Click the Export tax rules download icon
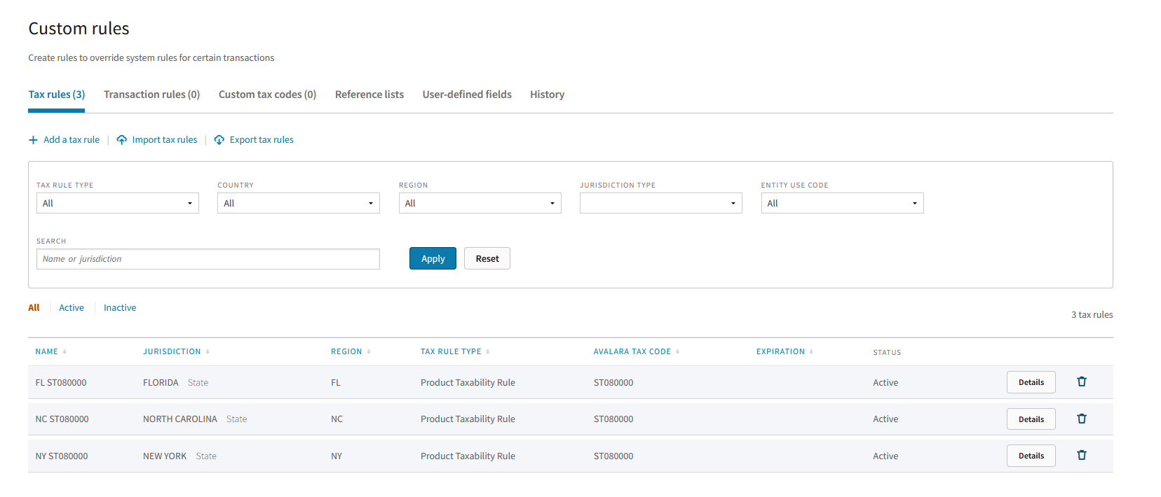 [219, 140]
